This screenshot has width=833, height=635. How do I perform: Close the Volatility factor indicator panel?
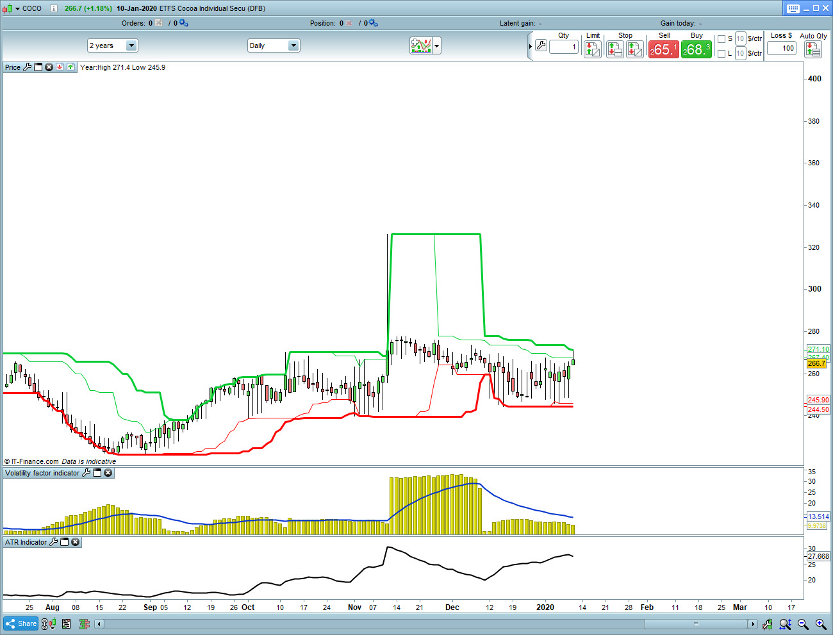pyautogui.click(x=108, y=473)
